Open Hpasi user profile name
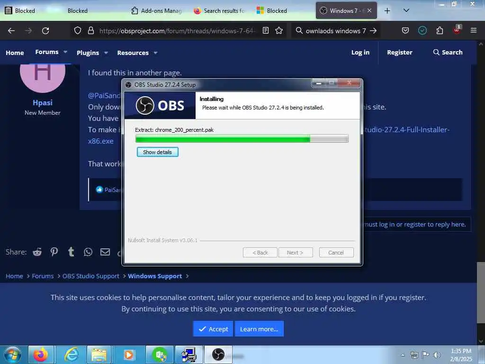 pyautogui.click(x=43, y=102)
